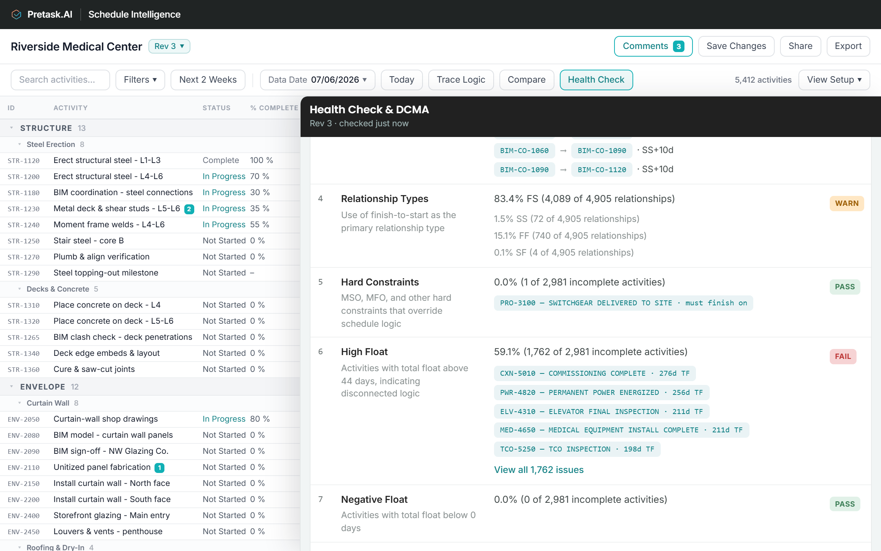Open comment badge on Unitized panel fabrication
881x551 pixels.
click(x=159, y=468)
